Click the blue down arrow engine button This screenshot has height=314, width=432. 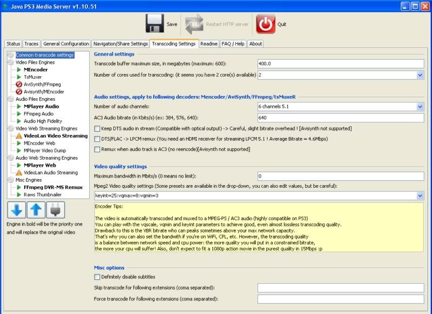(17, 210)
